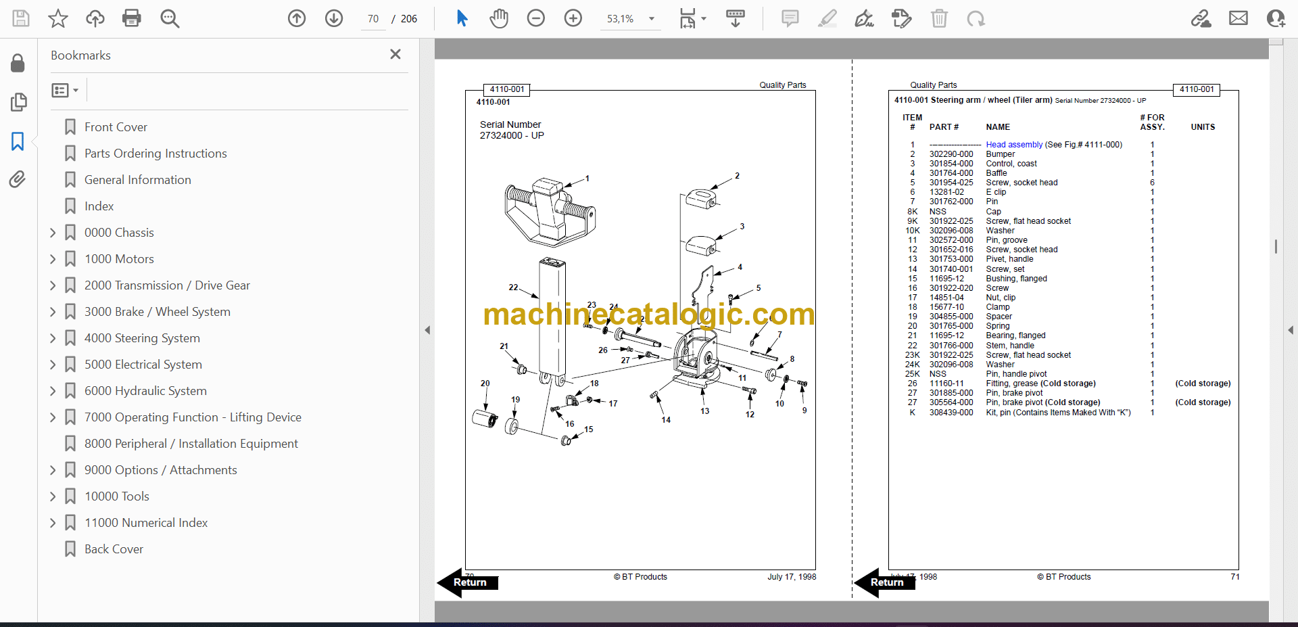This screenshot has width=1298, height=627.
Task: Delete with the trash icon
Action: [940, 18]
